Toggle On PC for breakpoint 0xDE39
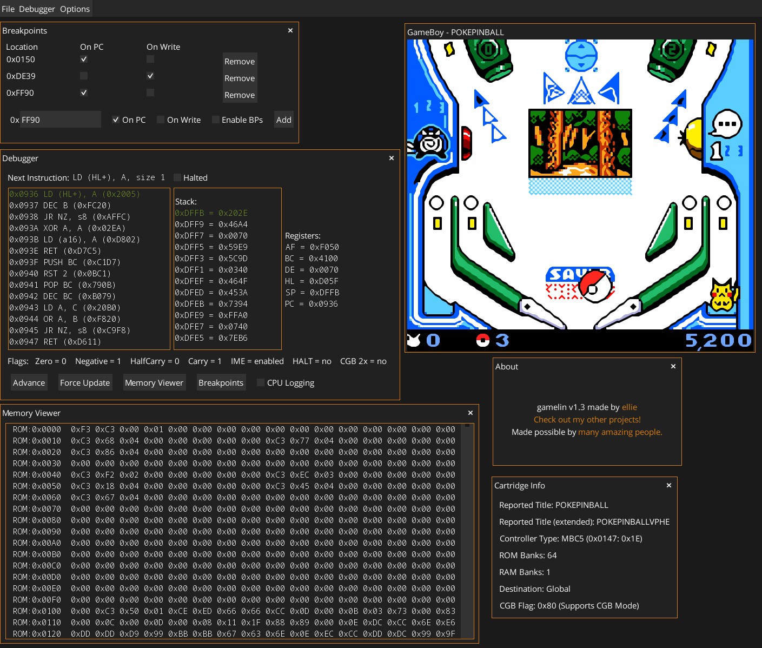The image size is (762, 648). point(84,76)
